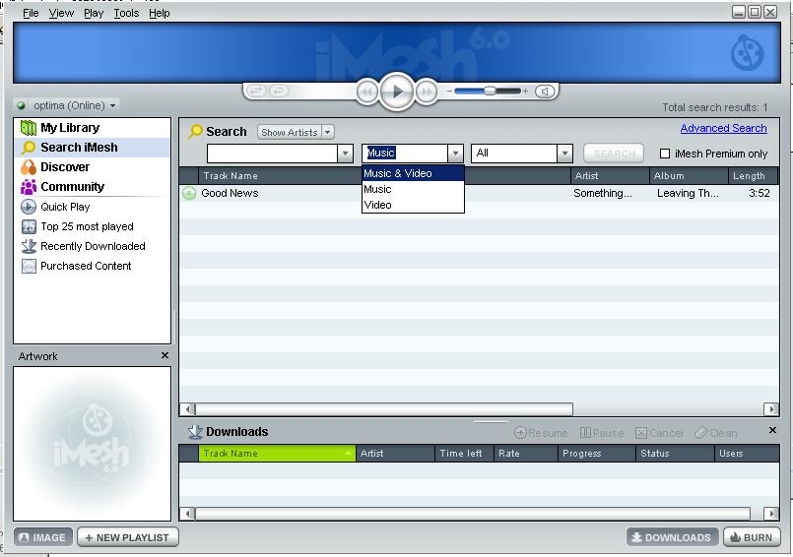The height and width of the screenshot is (557, 793).
Task: Toggle repeat playback mode
Action: click(279, 91)
